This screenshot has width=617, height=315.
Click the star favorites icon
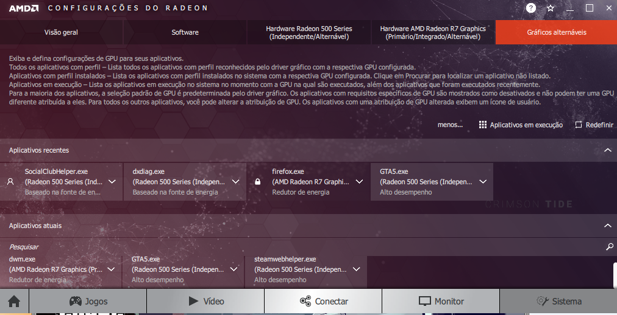(551, 8)
